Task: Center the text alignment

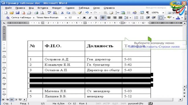Action: point(109,17)
